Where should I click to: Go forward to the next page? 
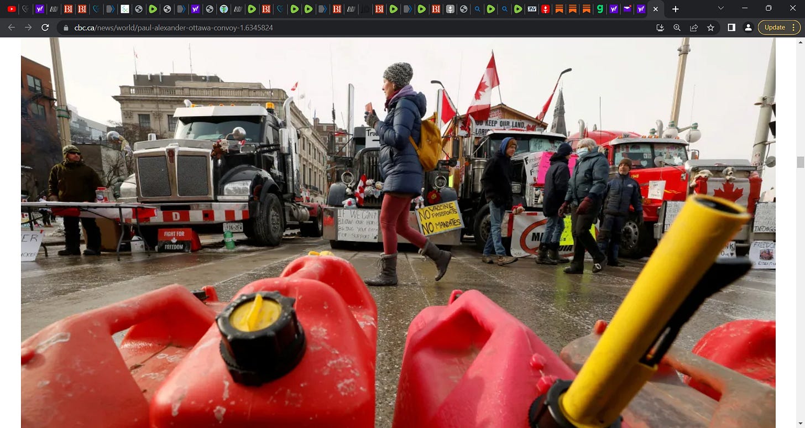click(28, 28)
